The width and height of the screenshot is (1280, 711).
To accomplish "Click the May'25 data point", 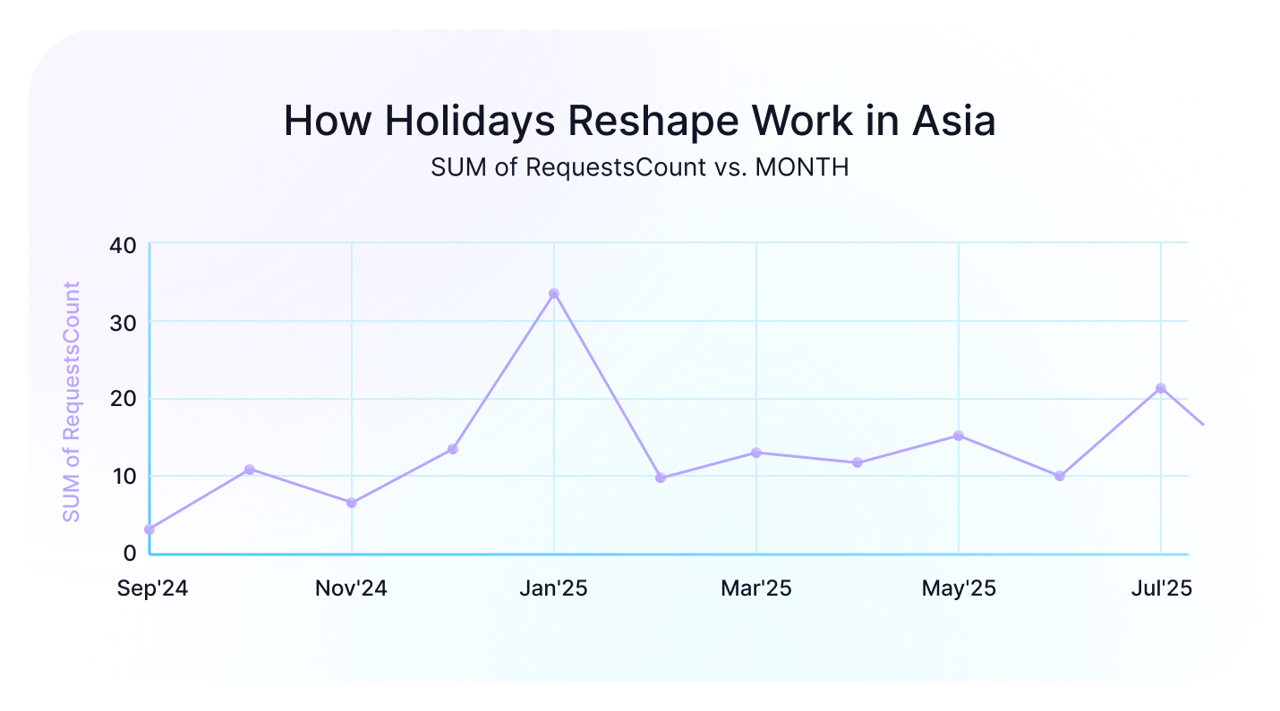I will click(x=957, y=436).
